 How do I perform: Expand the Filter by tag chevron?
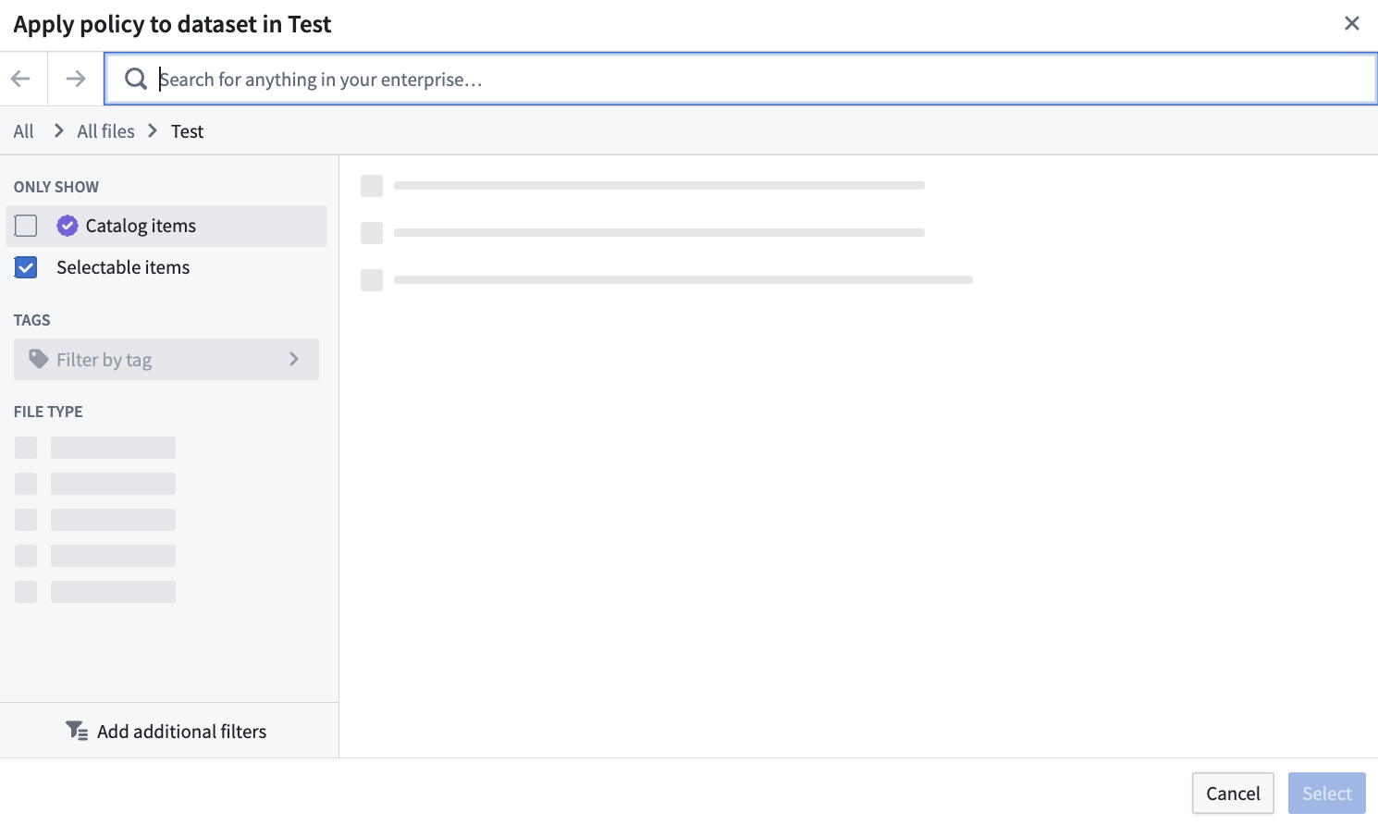(294, 359)
